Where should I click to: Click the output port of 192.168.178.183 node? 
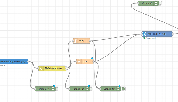coord(172,34)
